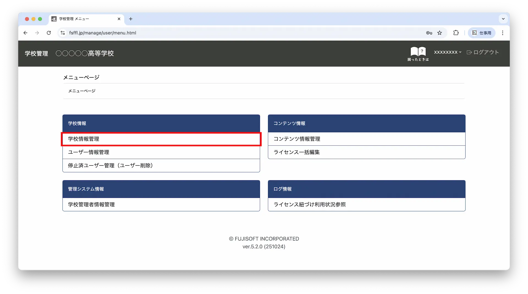Click the browser back arrow
The image size is (528, 294).
[25, 33]
